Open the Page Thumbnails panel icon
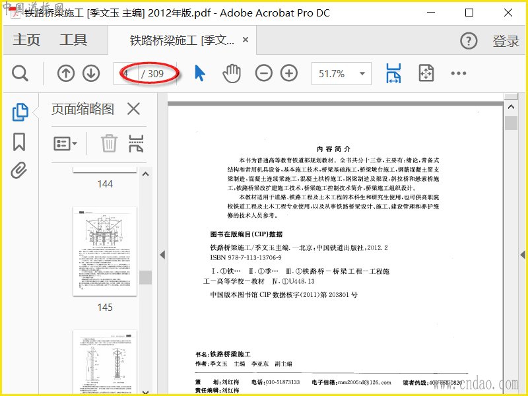This screenshot has width=528, height=396. tap(20, 112)
